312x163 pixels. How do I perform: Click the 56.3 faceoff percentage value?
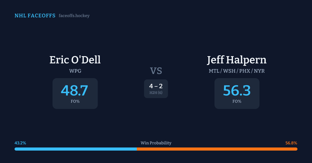tap(237, 91)
